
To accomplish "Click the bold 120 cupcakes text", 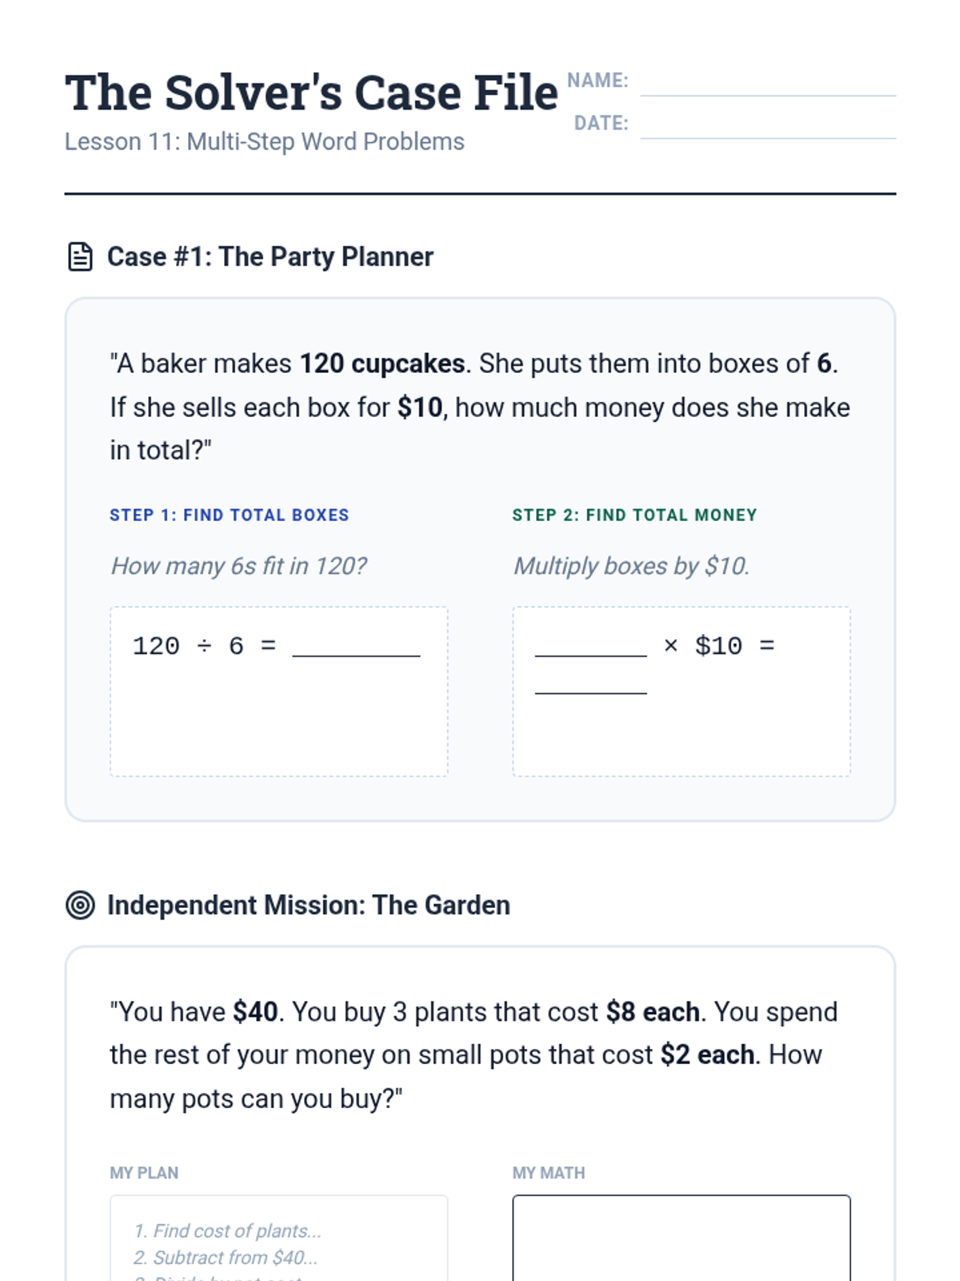I will pyautogui.click(x=382, y=364).
